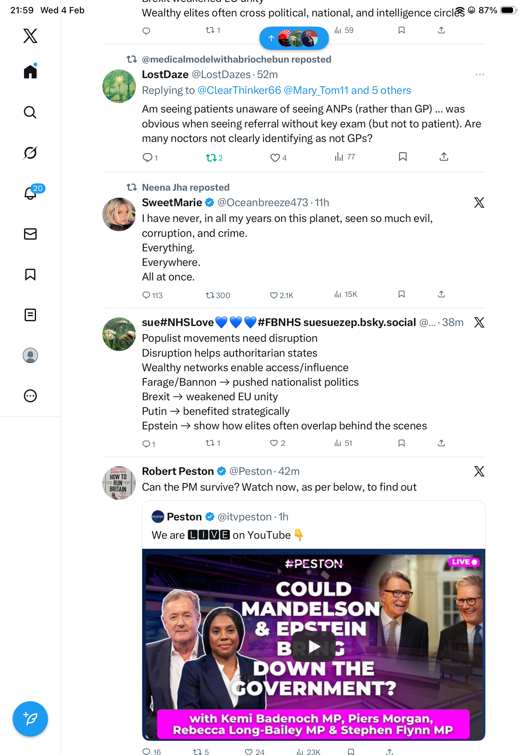Play the Peston live video
Viewport: 527px width, 755px height.
(x=313, y=646)
